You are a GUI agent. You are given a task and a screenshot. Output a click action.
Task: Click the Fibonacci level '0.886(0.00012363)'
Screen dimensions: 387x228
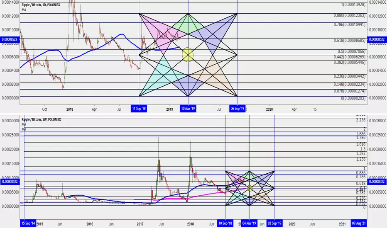coord(350,15)
